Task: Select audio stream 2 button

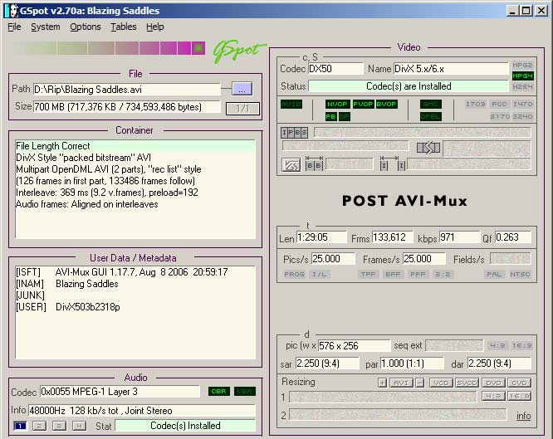Action: pyautogui.click(x=40, y=426)
